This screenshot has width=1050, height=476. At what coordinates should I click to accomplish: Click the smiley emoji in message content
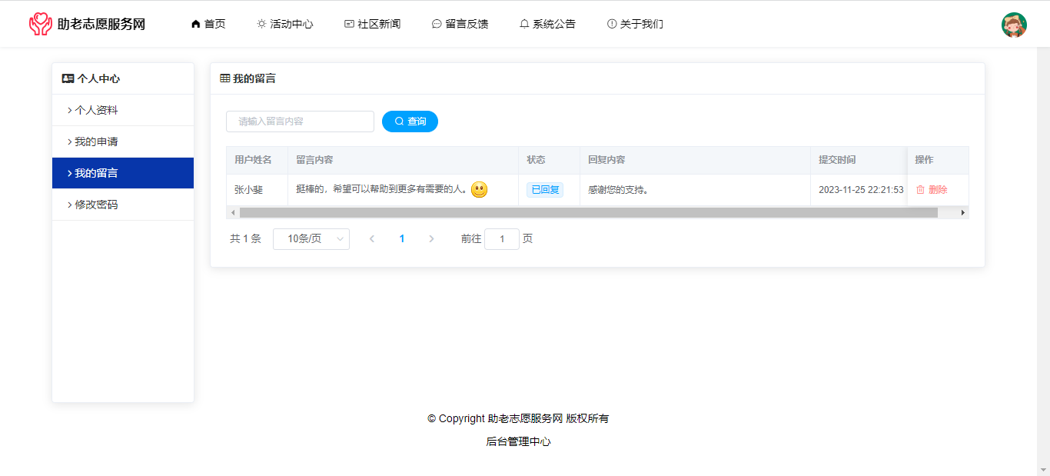pos(479,190)
